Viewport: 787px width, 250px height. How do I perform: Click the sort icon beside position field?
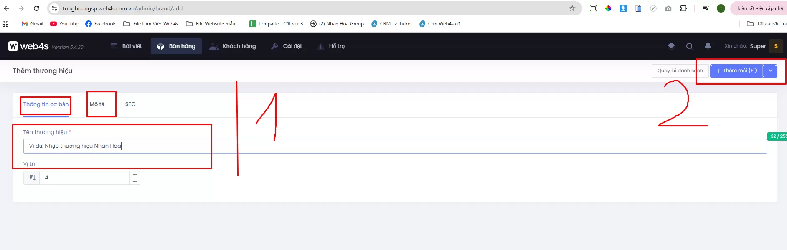click(x=32, y=178)
